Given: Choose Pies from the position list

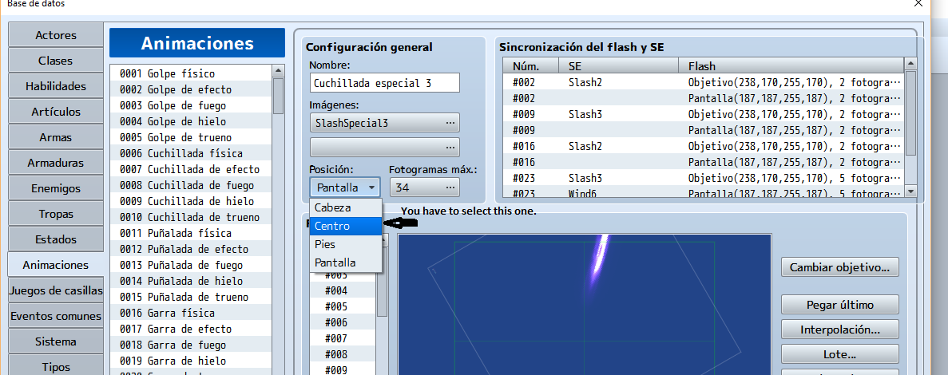Looking at the screenshot, I should [346, 245].
